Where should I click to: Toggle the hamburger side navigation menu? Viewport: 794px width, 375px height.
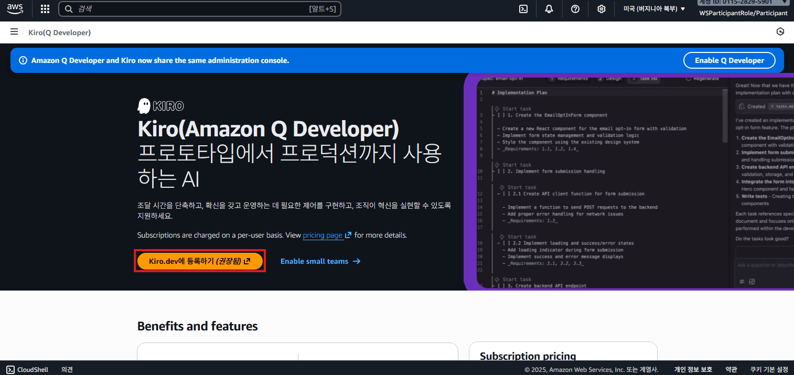(x=14, y=32)
